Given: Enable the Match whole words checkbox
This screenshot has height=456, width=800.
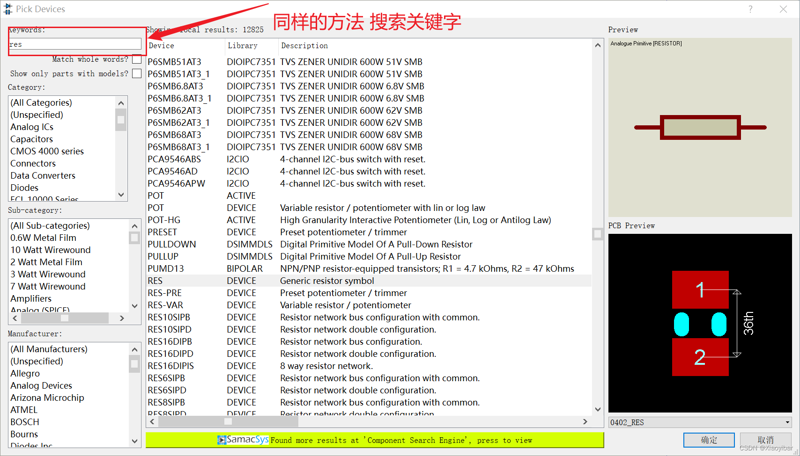Looking at the screenshot, I should [x=136, y=59].
